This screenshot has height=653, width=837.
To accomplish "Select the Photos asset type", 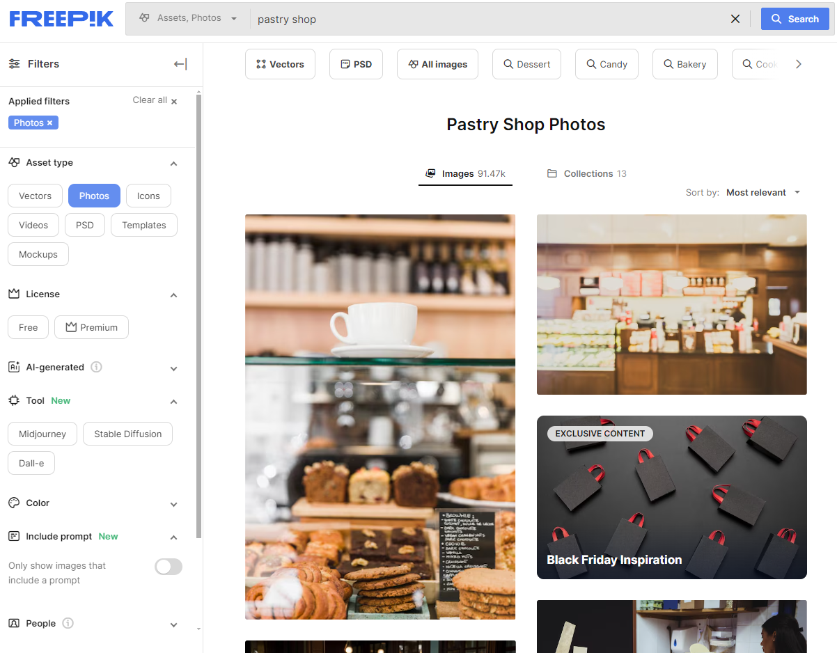I will click(x=94, y=196).
